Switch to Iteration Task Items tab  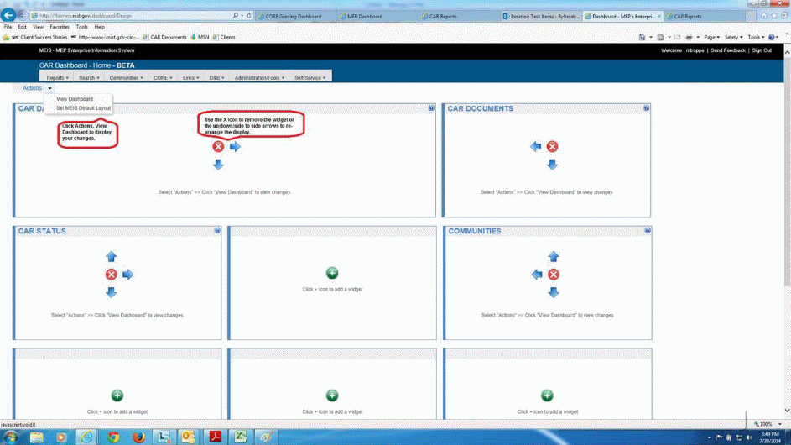coord(541,16)
